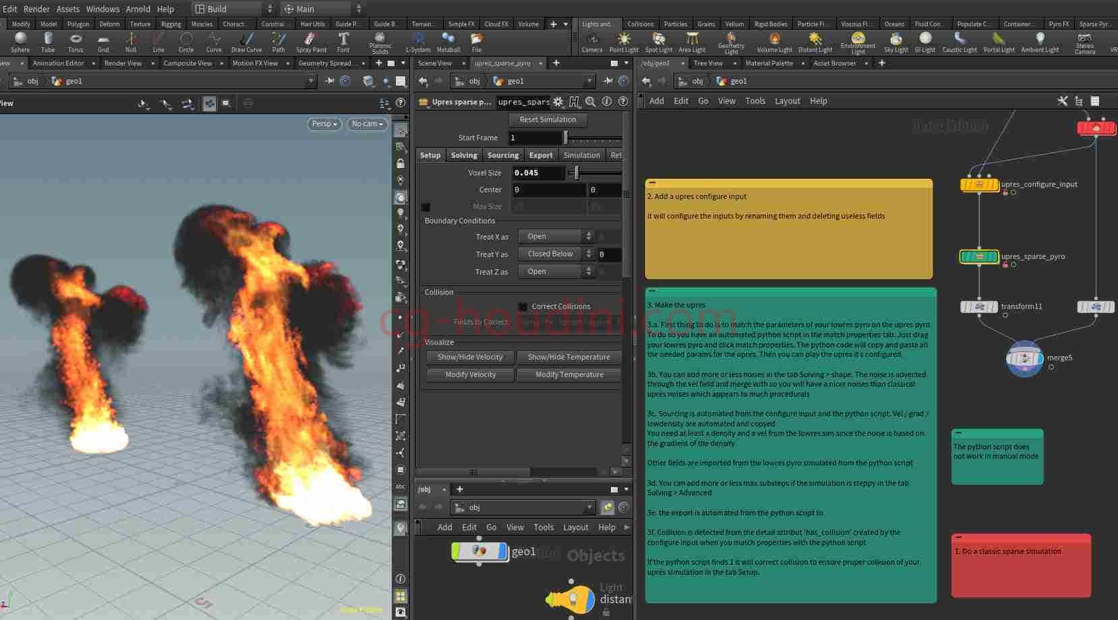Add a Spot Light from shelf
The width and height of the screenshot is (1118, 620).
(659, 43)
